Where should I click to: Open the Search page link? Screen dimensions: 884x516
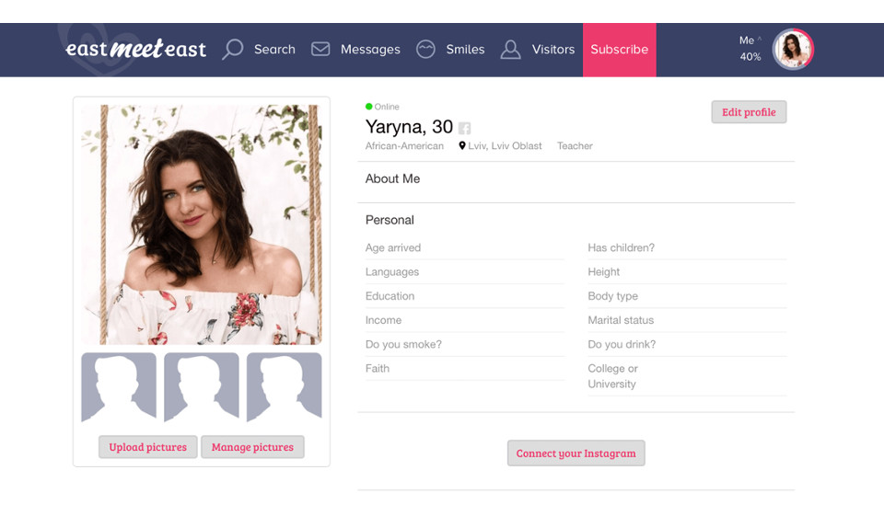pos(274,50)
